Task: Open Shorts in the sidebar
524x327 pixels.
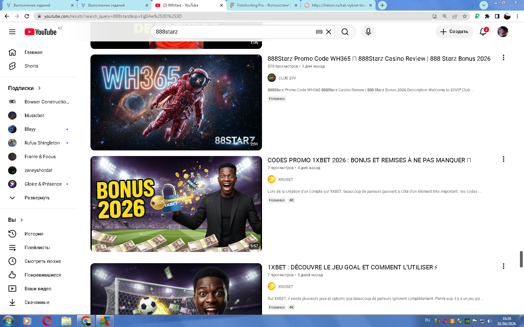Action: click(x=31, y=66)
